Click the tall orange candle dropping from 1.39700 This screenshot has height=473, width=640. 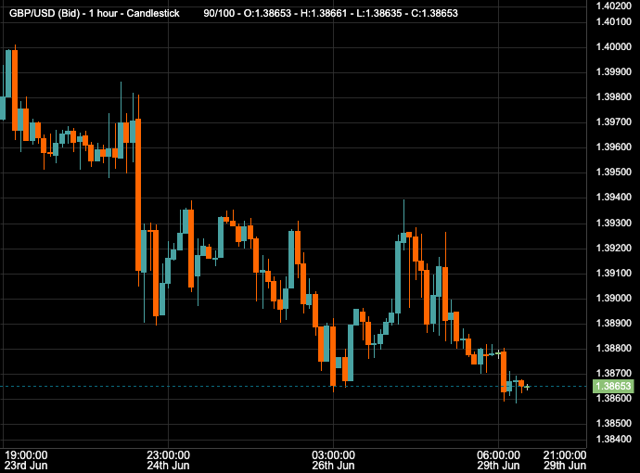[x=138, y=195]
